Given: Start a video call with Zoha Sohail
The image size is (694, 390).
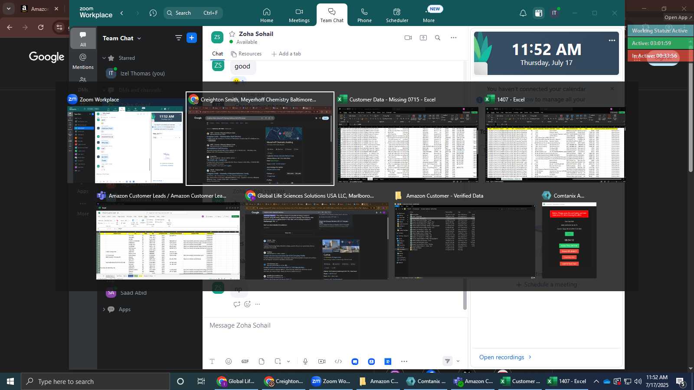Looking at the screenshot, I should [x=408, y=38].
